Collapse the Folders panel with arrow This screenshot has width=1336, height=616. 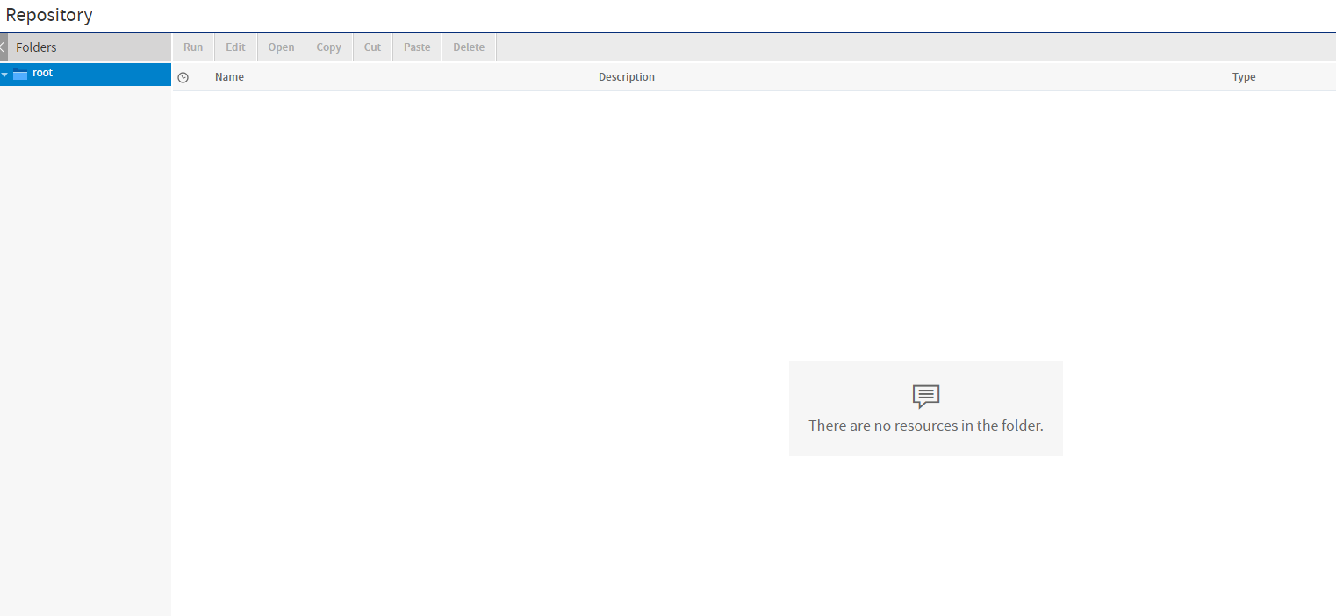[4, 47]
